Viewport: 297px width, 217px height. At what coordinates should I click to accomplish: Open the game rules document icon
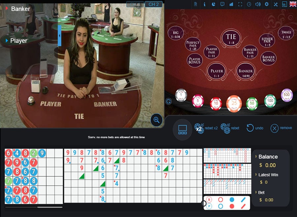[x=195, y=4]
